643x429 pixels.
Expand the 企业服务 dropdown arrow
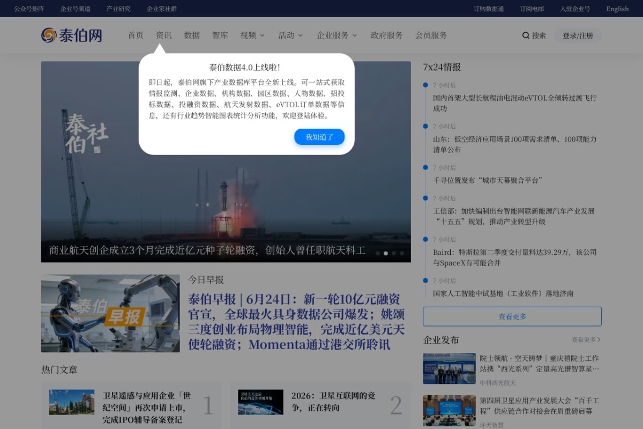(354, 35)
